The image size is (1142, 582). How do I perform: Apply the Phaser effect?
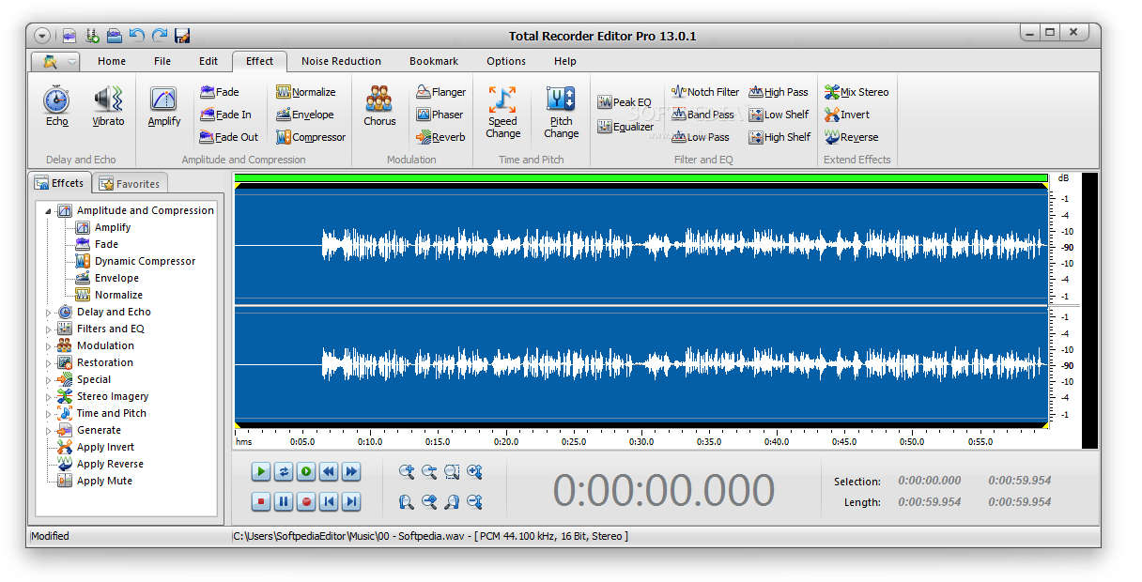pos(440,115)
